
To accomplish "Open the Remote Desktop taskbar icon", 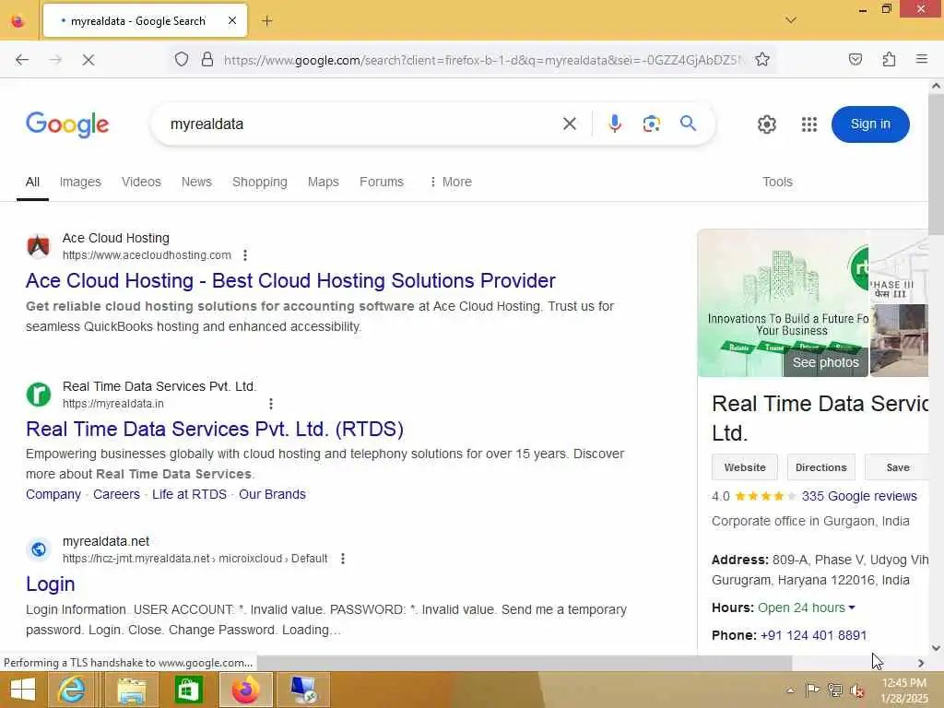I will coord(303,690).
